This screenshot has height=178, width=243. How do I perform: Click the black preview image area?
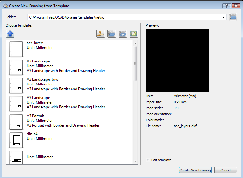coord(177,61)
